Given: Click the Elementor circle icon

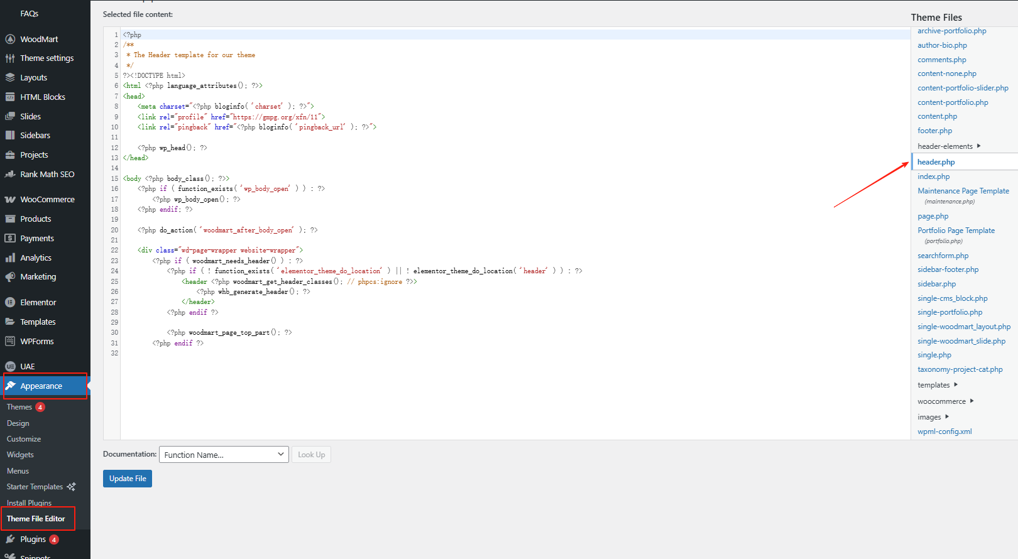Looking at the screenshot, I should click(10, 303).
